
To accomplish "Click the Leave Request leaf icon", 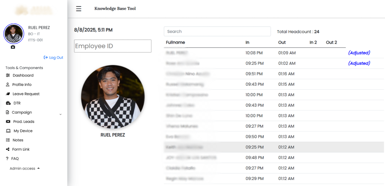I will coord(8,94).
